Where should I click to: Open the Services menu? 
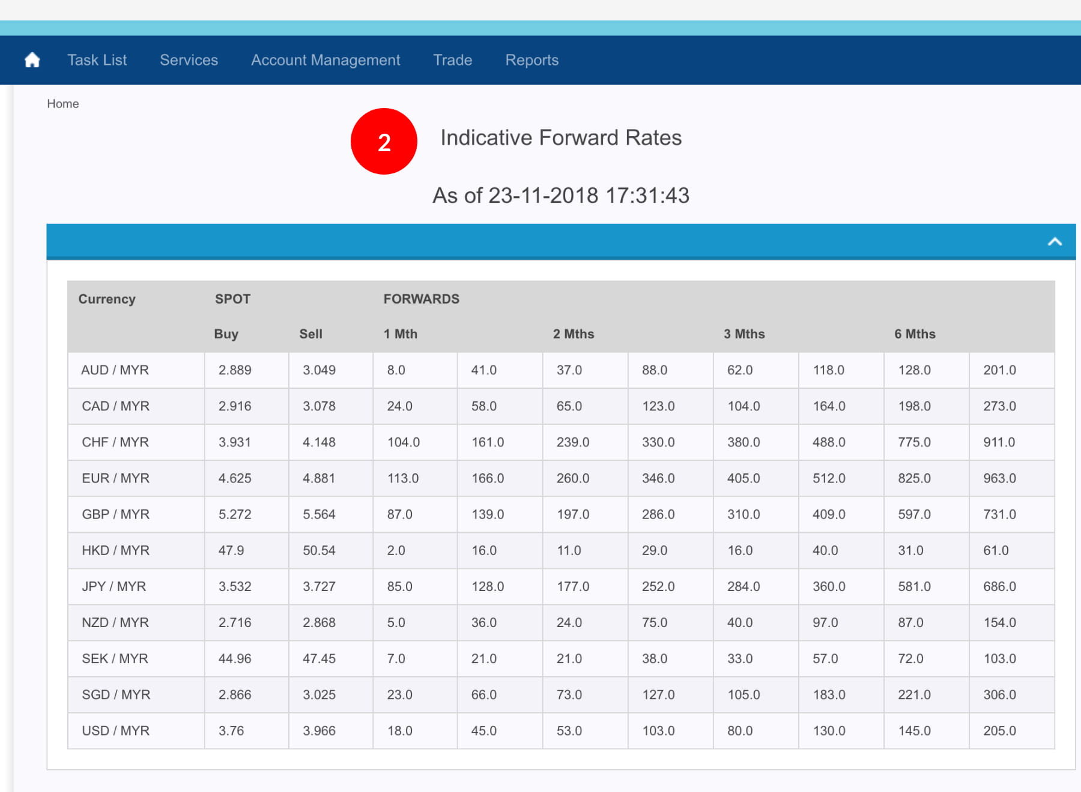click(189, 60)
